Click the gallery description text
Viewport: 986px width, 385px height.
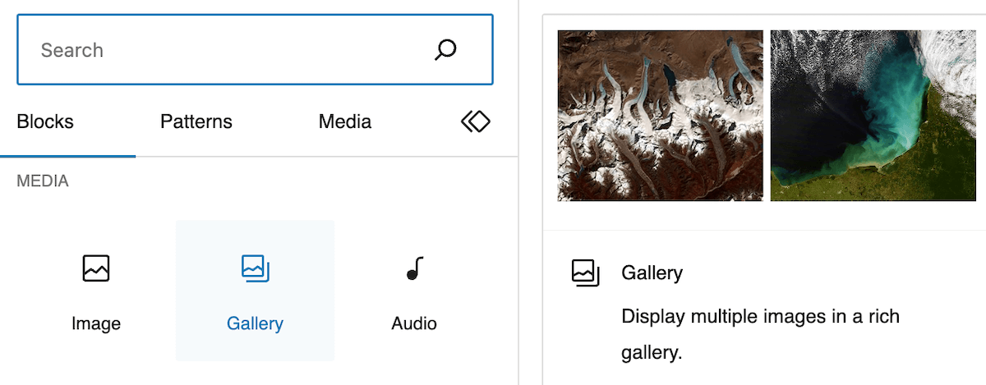[x=761, y=335]
